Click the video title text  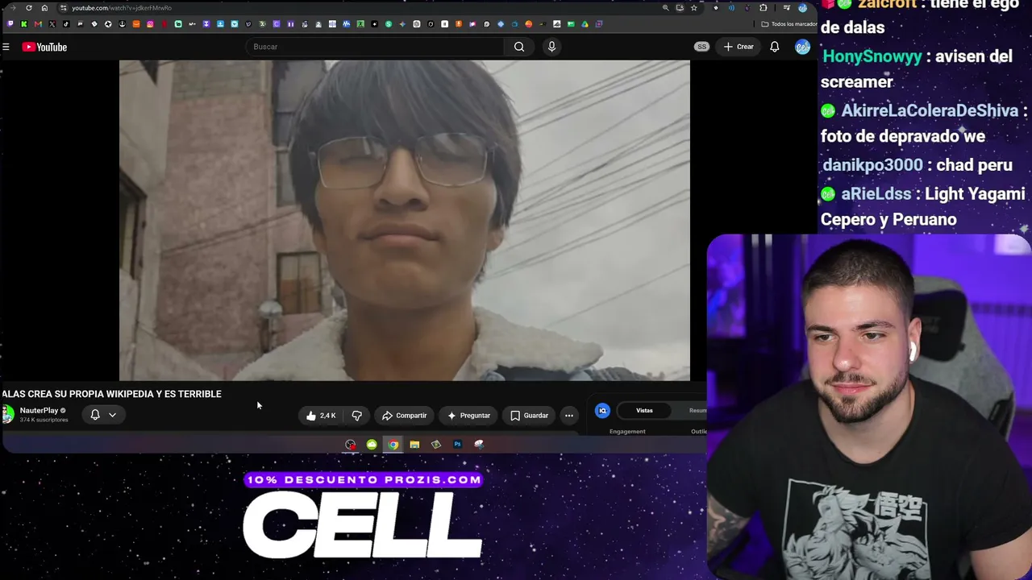pos(111,394)
